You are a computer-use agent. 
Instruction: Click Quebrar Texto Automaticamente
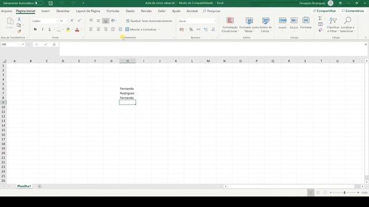pyautogui.click(x=149, y=21)
